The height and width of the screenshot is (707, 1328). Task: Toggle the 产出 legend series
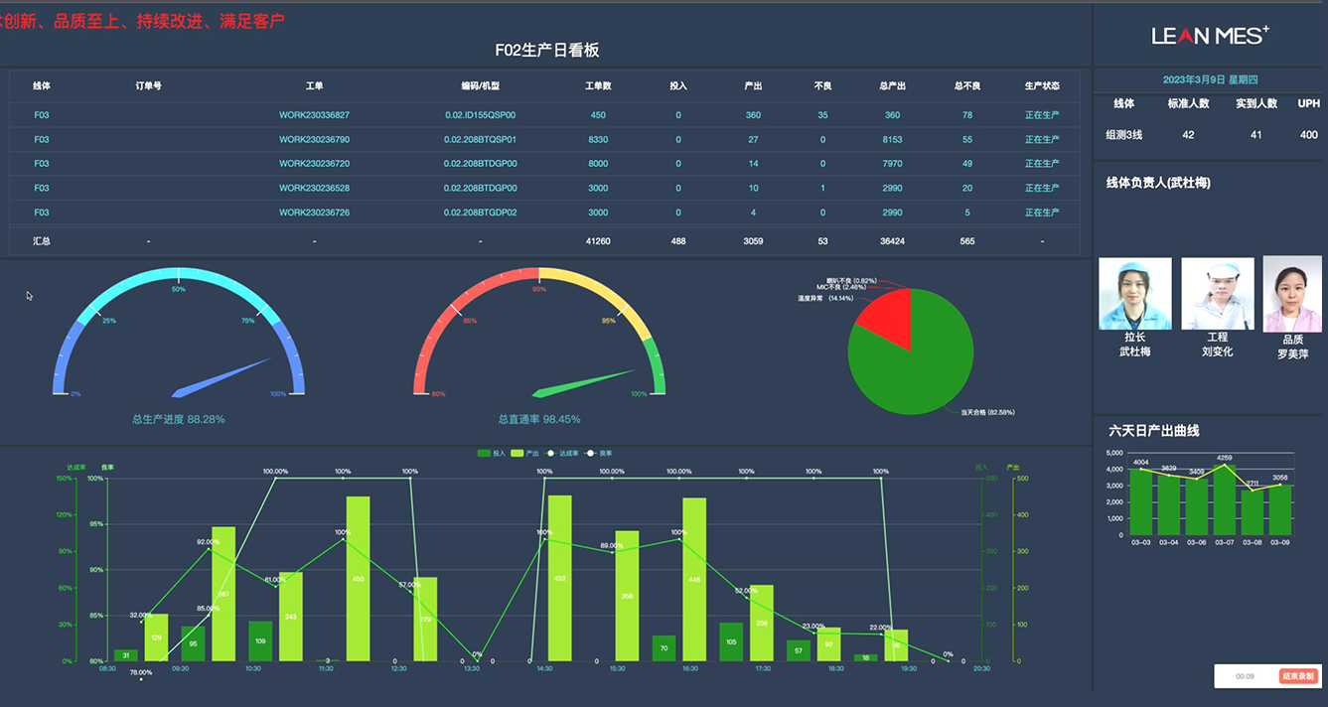point(525,453)
